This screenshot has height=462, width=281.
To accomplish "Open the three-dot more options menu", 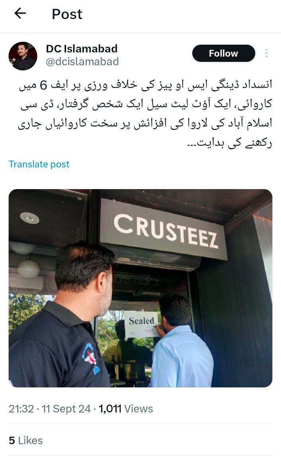I will pyautogui.click(x=266, y=53).
